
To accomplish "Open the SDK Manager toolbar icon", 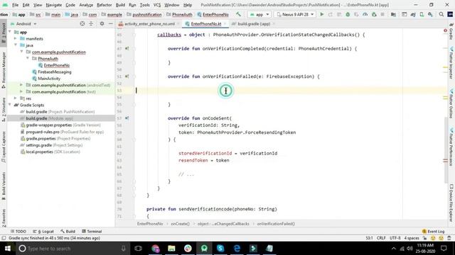I will click(x=430, y=14).
